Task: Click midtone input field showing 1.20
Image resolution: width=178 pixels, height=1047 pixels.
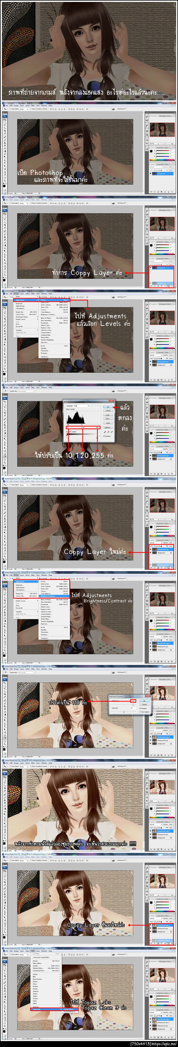Action: click(x=83, y=428)
